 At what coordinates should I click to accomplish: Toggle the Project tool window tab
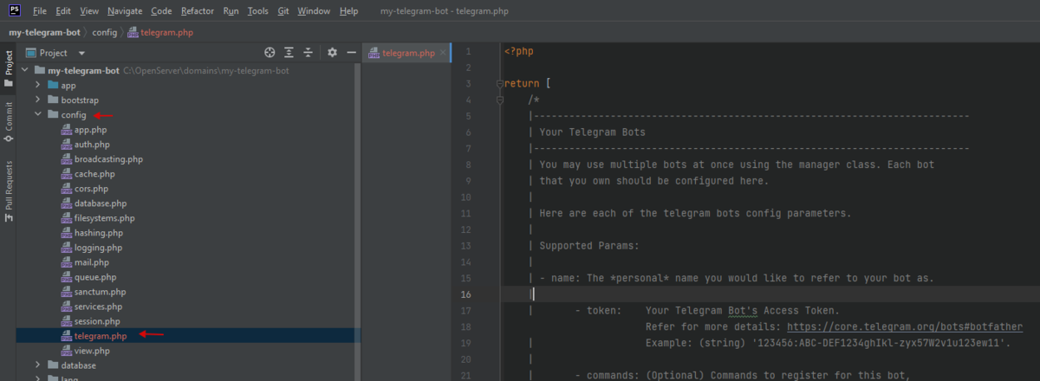(x=8, y=68)
